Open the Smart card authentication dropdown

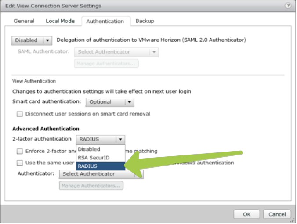click(109, 102)
